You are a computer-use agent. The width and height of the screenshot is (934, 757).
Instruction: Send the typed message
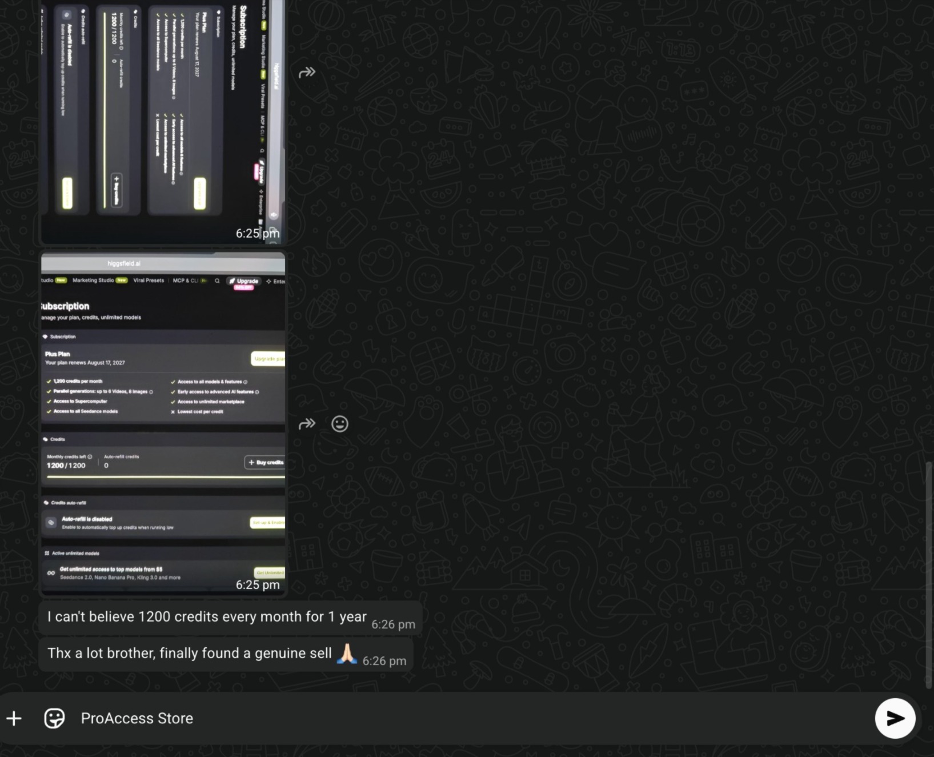(895, 718)
